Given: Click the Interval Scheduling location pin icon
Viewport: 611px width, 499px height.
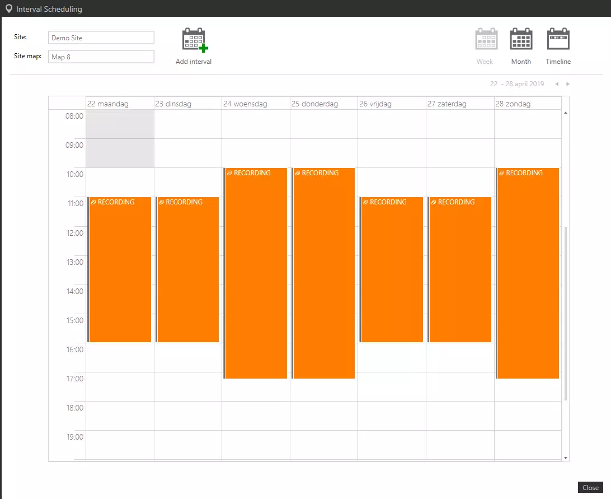Looking at the screenshot, I should pos(8,8).
